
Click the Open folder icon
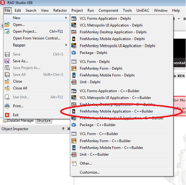(x=7, y=25)
